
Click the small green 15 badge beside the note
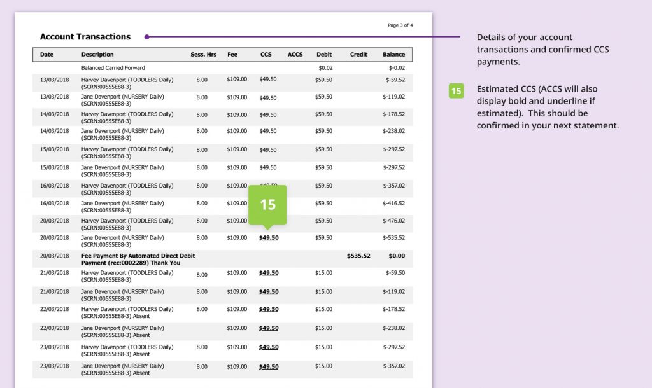pyautogui.click(x=456, y=91)
